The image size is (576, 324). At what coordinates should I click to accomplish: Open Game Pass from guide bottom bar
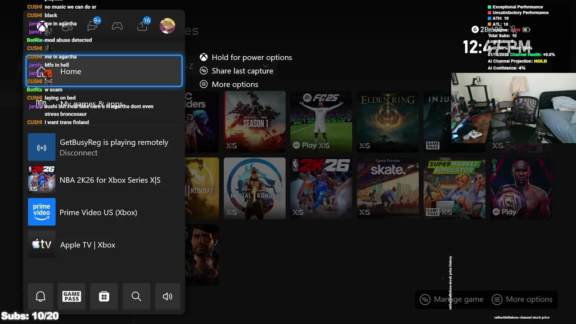pos(72,296)
